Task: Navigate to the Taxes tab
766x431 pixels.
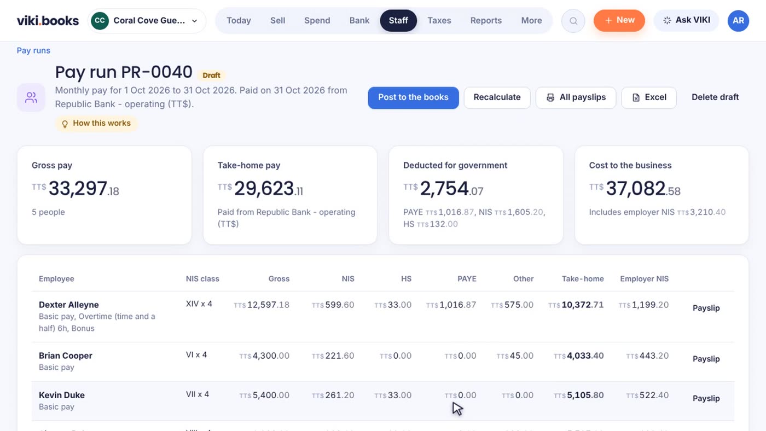Action: [x=439, y=21]
